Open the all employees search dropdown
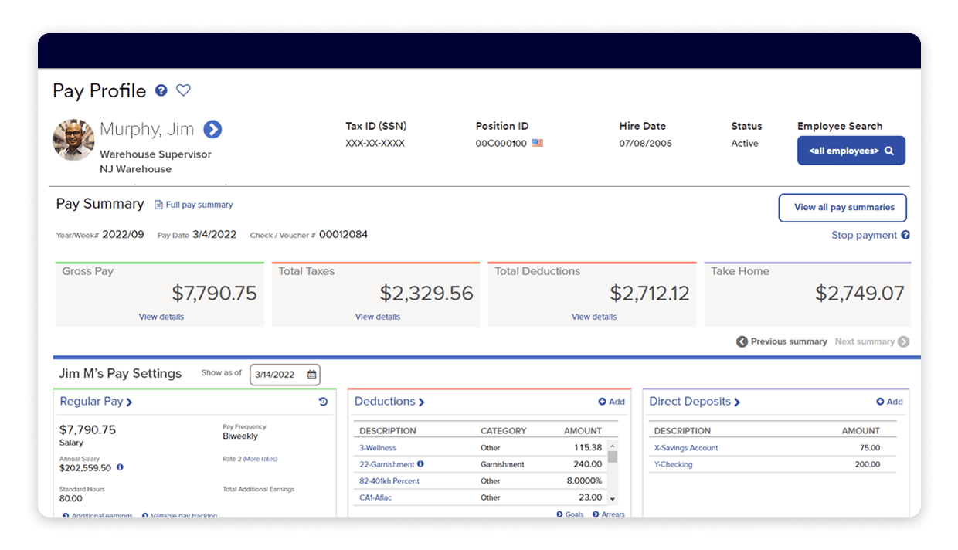Image resolution: width=958 pixels, height=550 pixels. pos(851,151)
